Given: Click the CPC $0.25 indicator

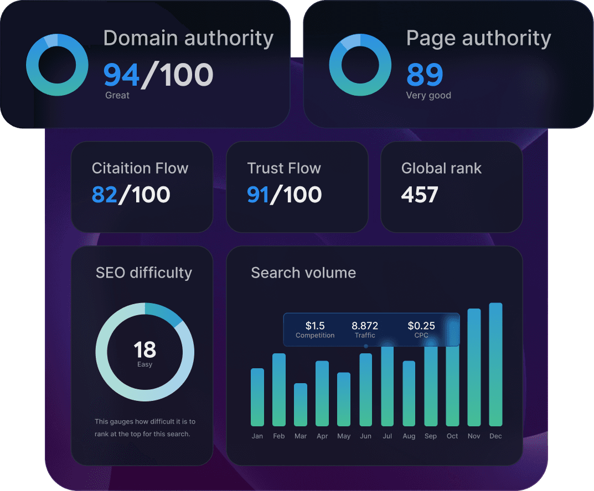Looking at the screenshot, I should pos(421,330).
